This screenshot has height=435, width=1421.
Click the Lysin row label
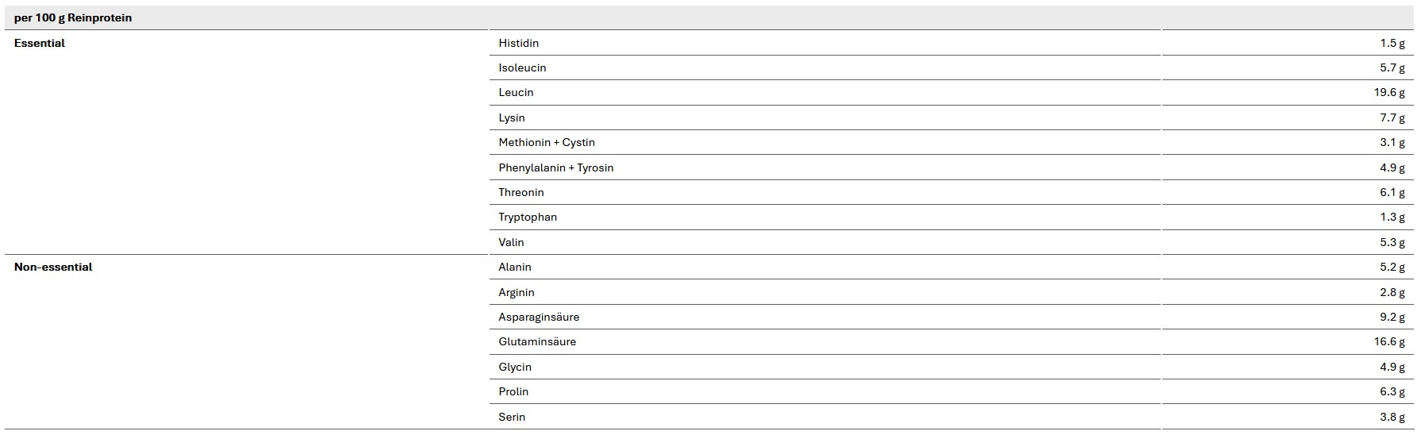[512, 117]
